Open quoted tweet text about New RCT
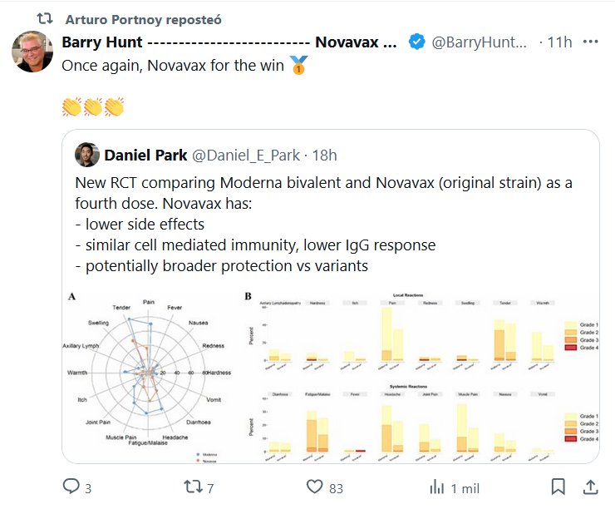Image resolution: width=615 pixels, height=509 pixels. [x=324, y=225]
